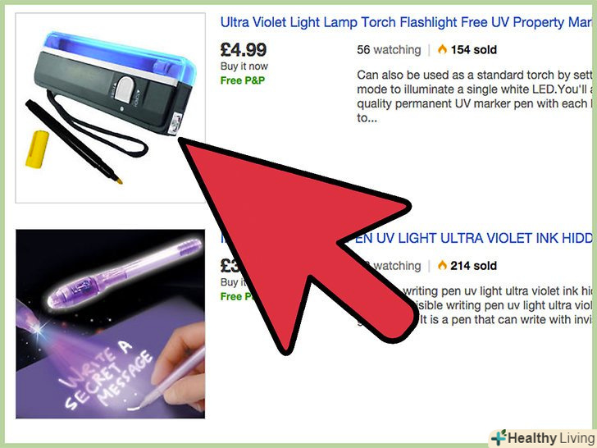The height and width of the screenshot is (448, 597).
Task: Click the UV torch lamp product thumbnail
Action: click(x=111, y=107)
